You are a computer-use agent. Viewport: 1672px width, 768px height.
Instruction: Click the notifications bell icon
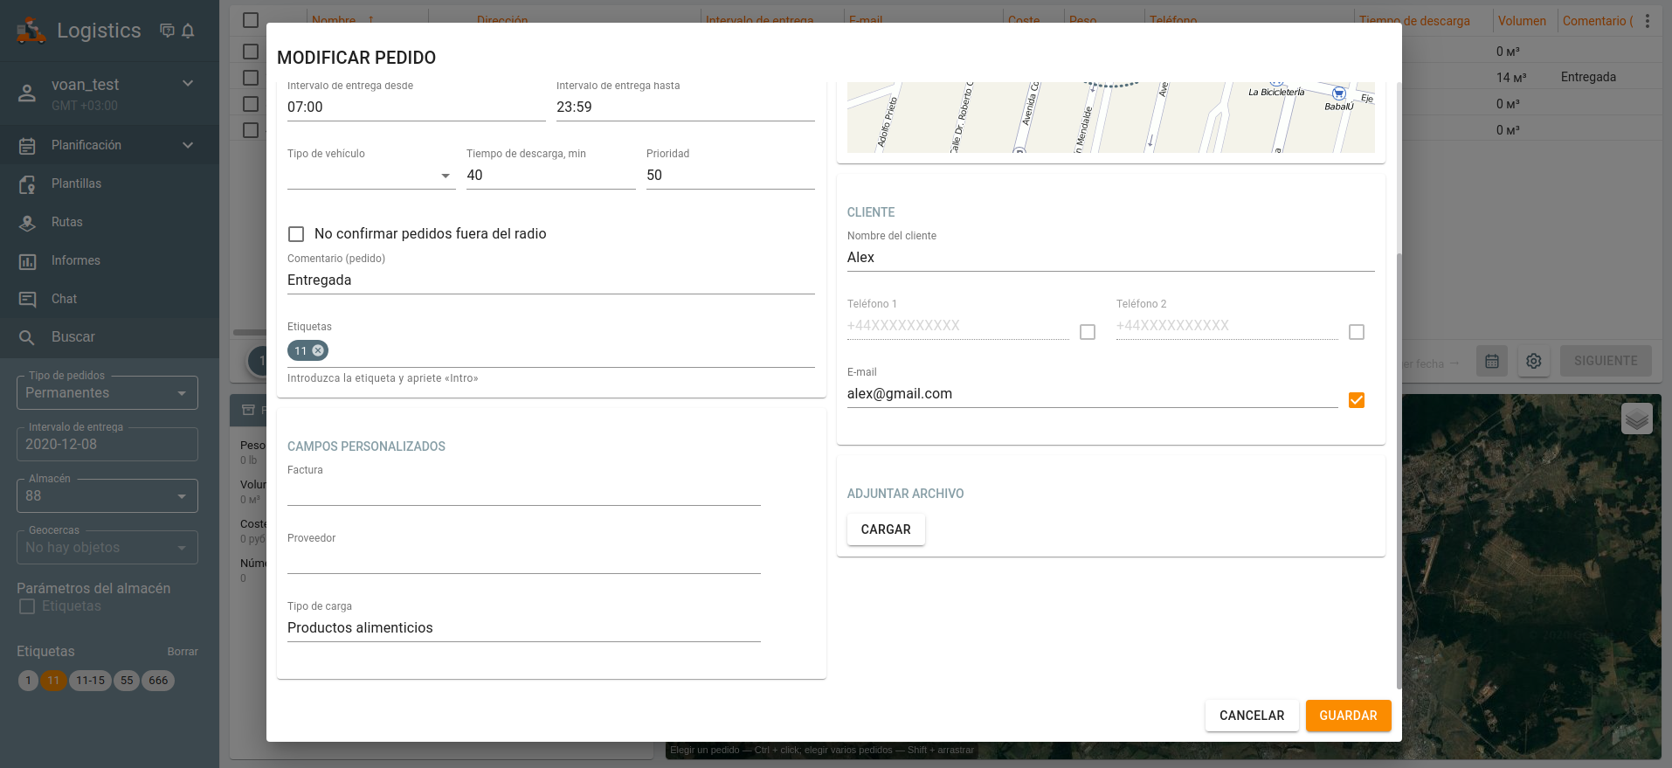tap(188, 31)
